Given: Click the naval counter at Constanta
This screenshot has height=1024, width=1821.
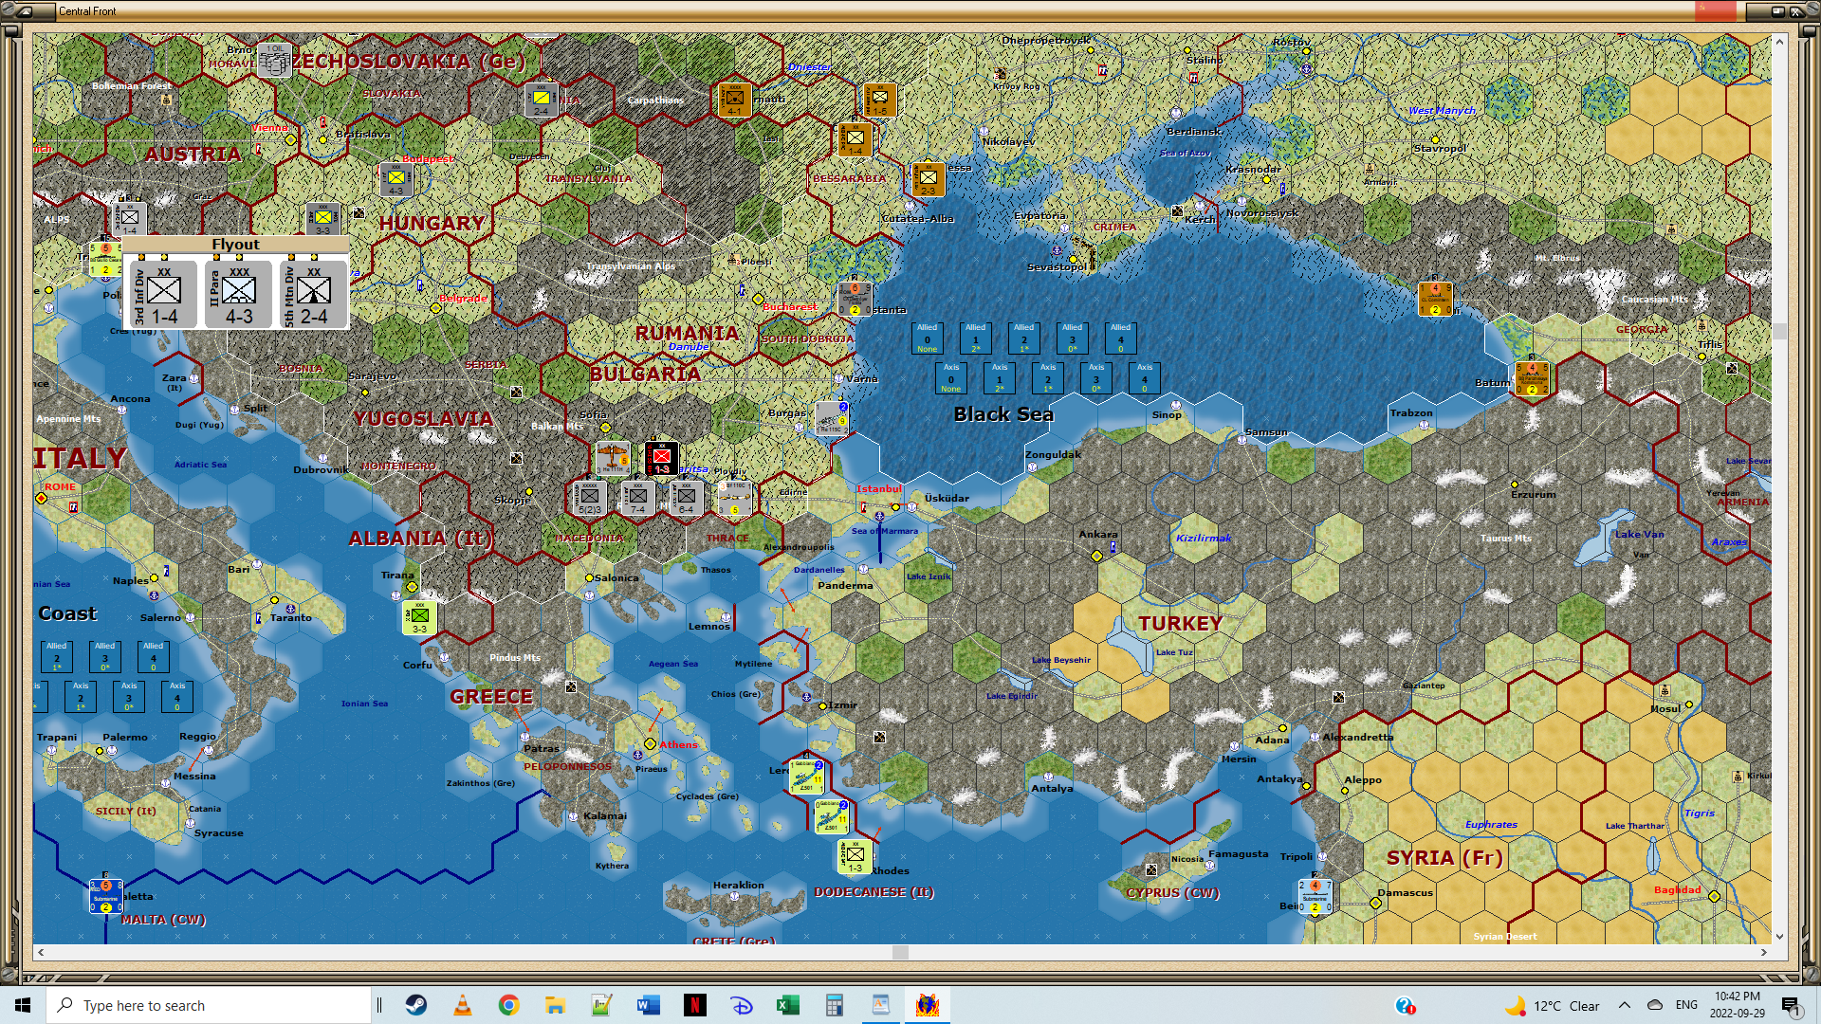Looking at the screenshot, I should pyautogui.click(x=855, y=299).
